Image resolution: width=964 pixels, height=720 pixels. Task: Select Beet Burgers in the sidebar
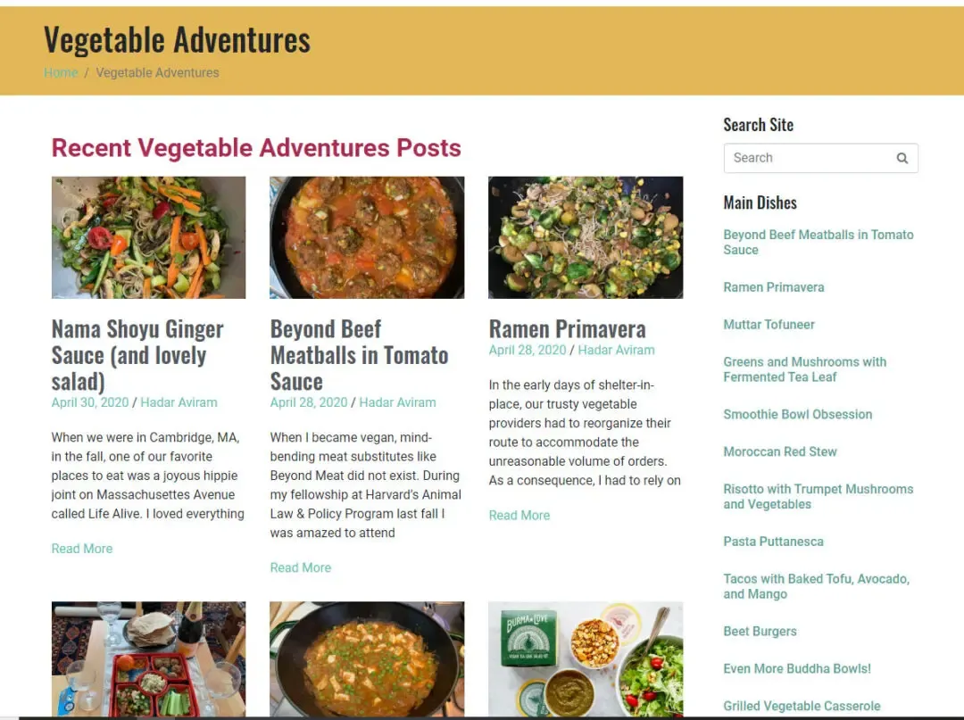tap(760, 631)
